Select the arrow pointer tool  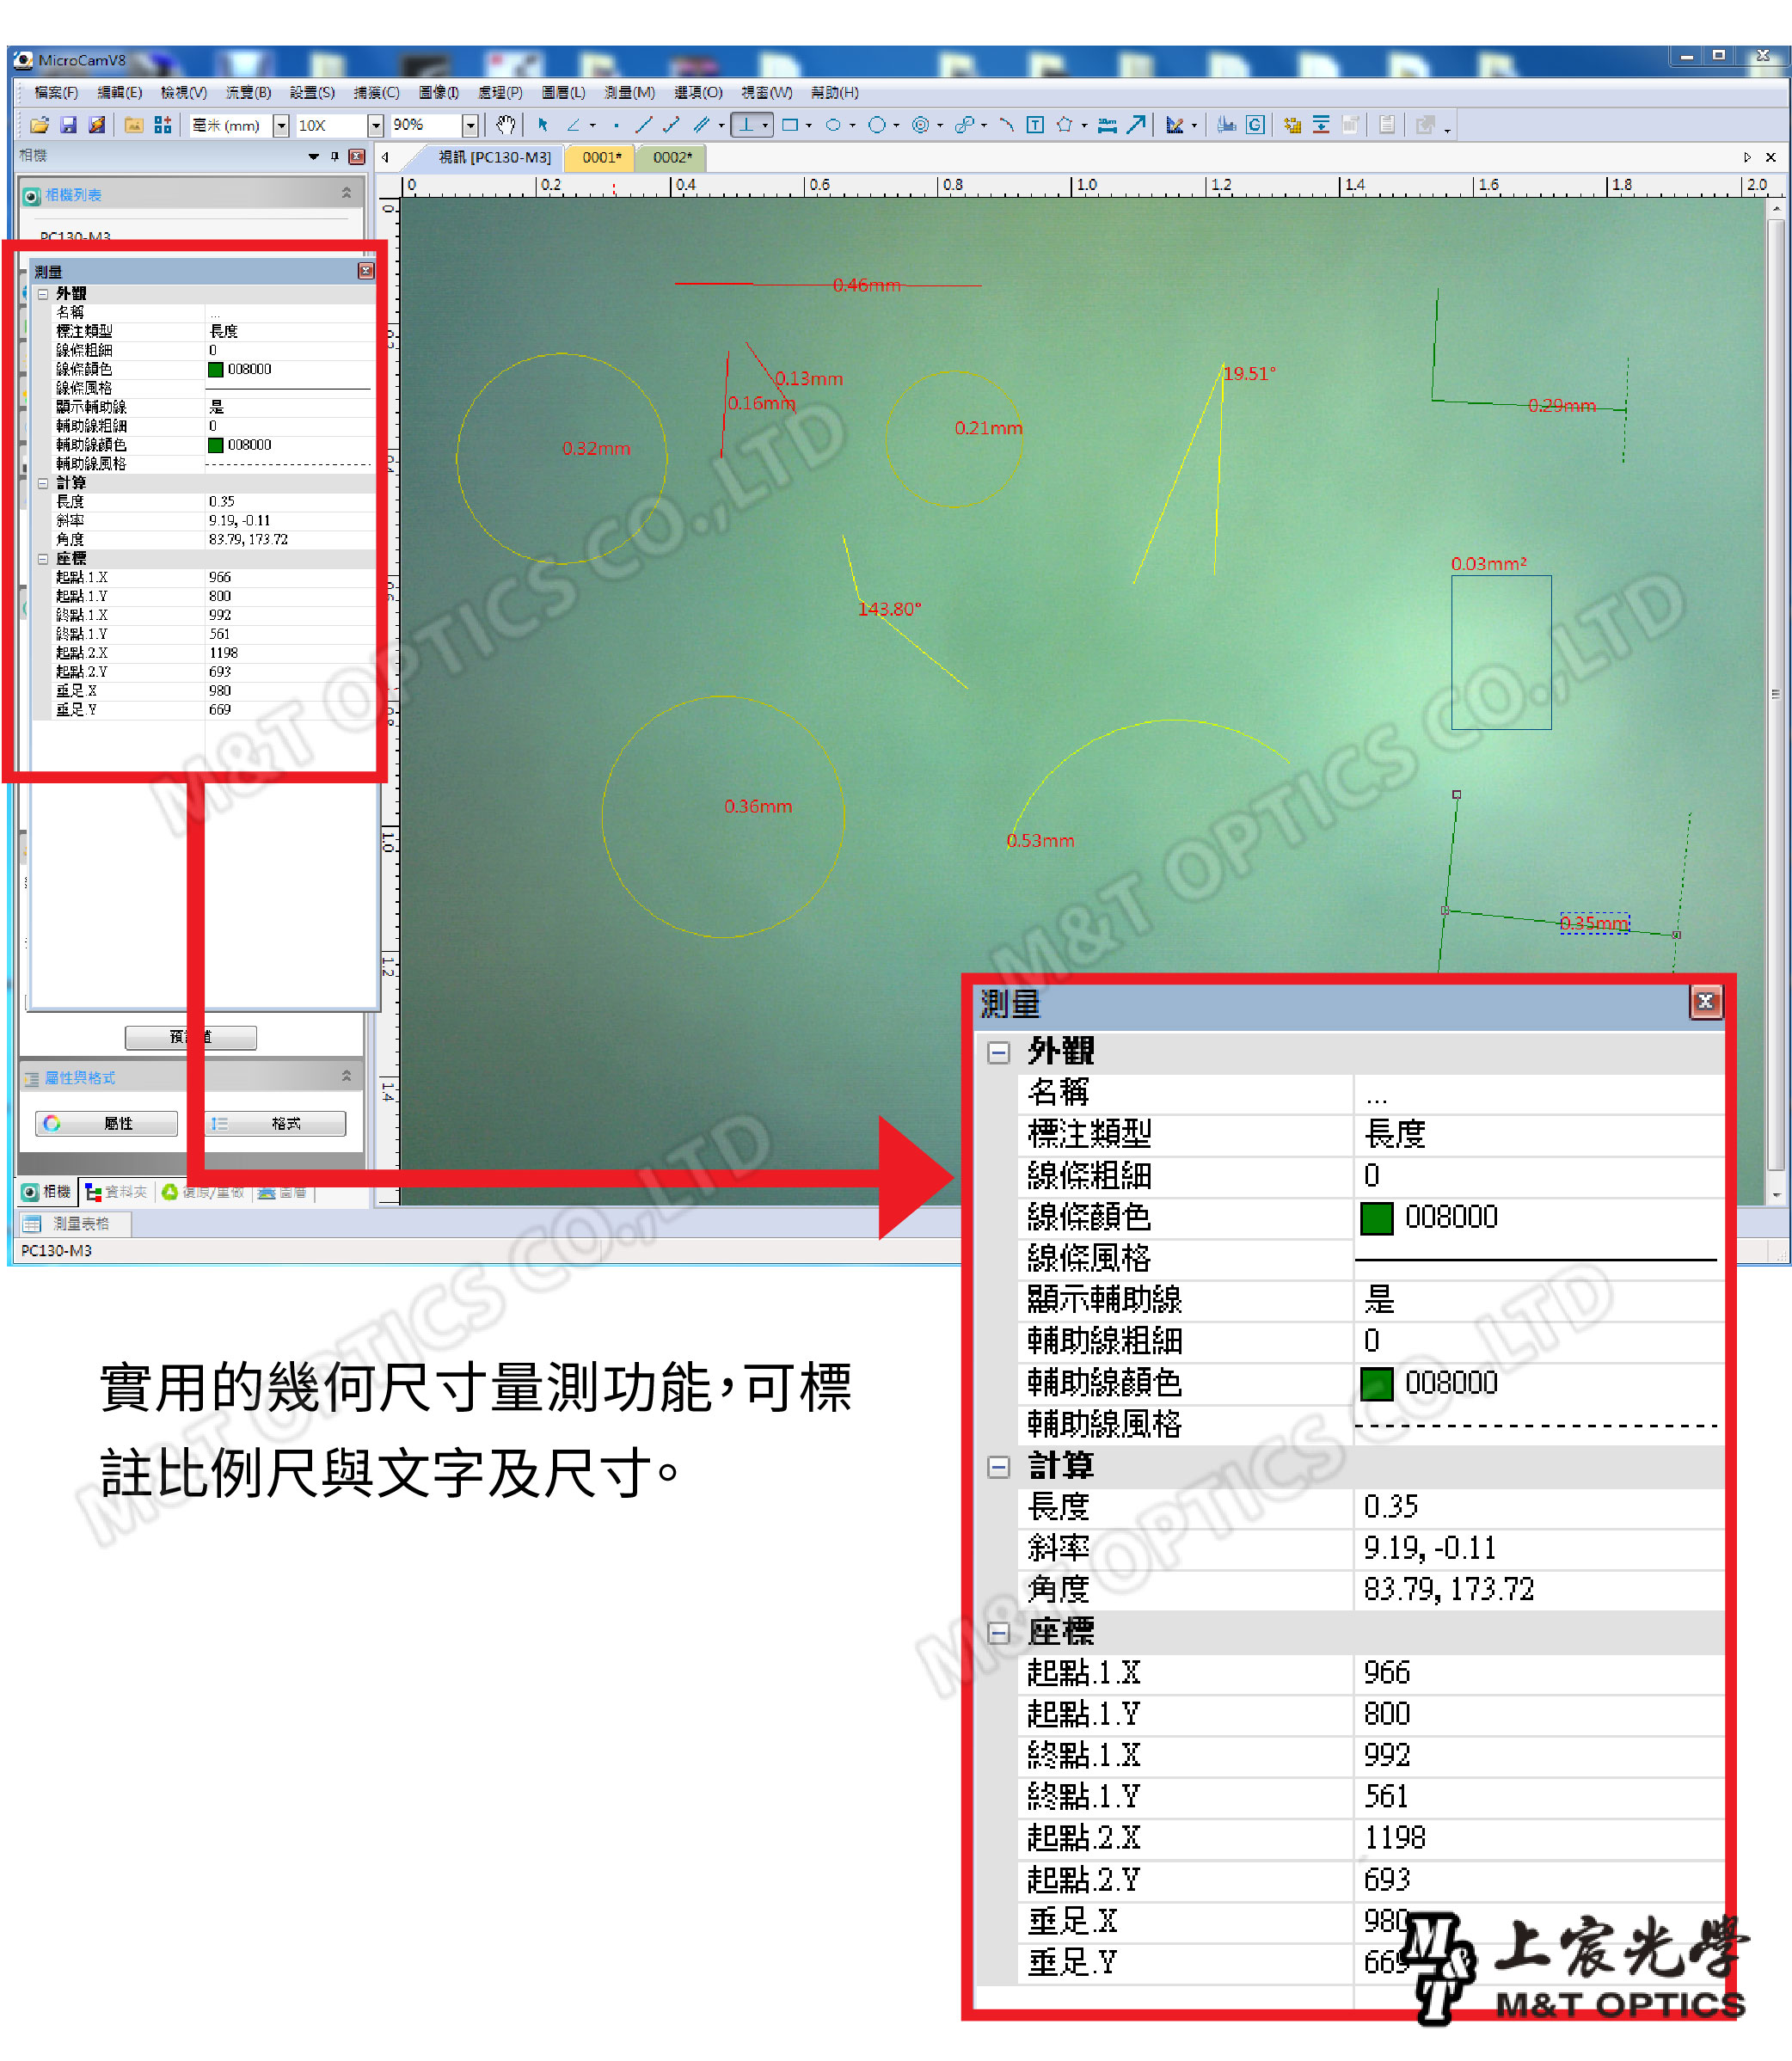pos(543,125)
